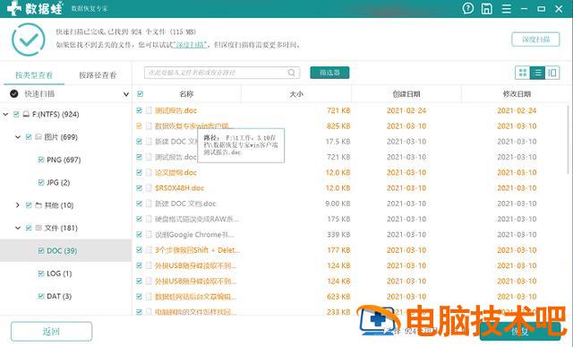
Task: Select the 外接USB随身碟 row at 124 KB first
Action: point(351,265)
